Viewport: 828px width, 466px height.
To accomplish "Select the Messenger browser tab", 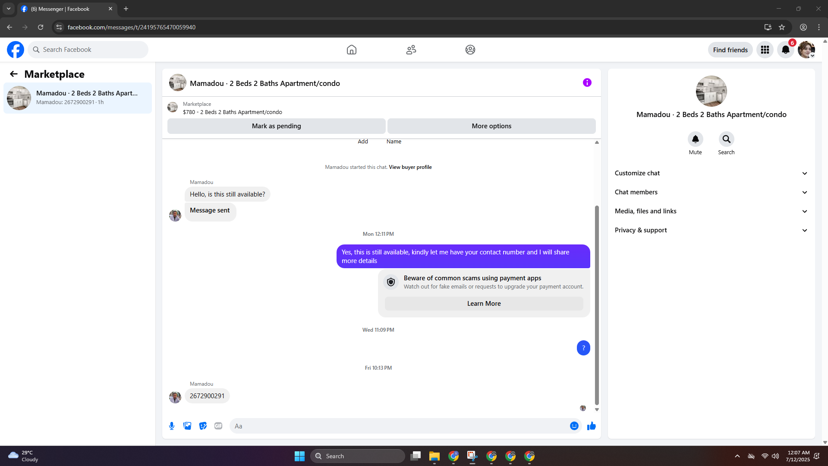I will pyautogui.click(x=67, y=9).
